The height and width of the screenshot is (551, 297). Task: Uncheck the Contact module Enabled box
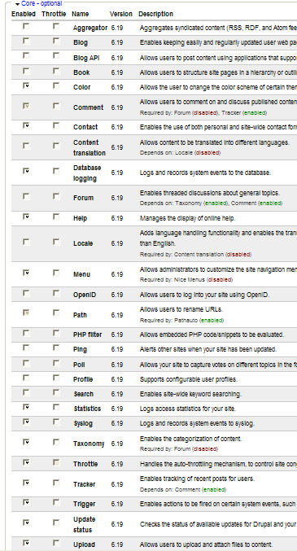click(x=26, y=125)
